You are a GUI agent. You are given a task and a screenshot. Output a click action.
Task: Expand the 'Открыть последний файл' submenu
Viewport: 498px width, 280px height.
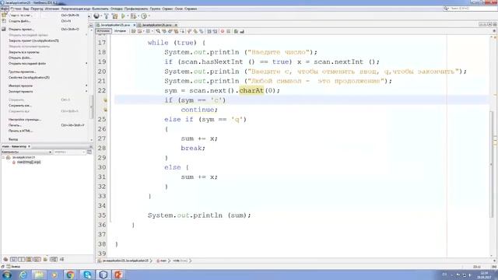point(86,64)
